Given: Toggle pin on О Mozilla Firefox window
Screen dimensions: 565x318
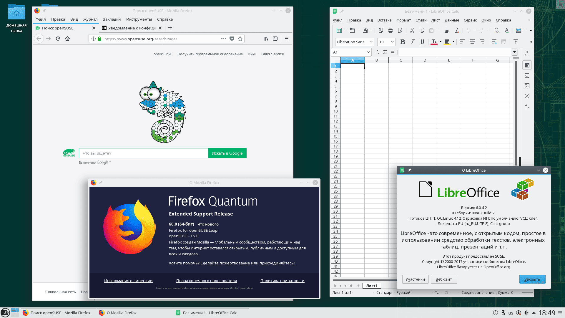Looking at the screenshot, I should point(101,183).
